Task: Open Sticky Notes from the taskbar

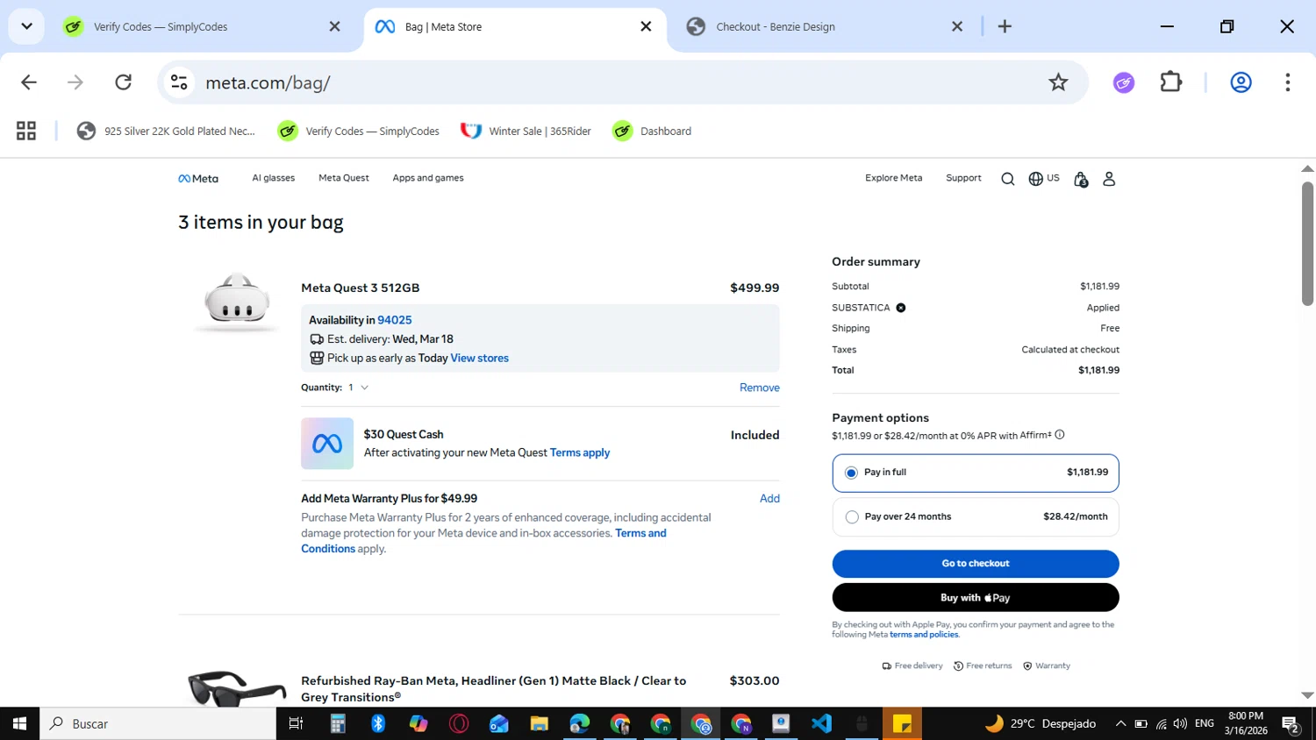Action: [x=902, y=723]
